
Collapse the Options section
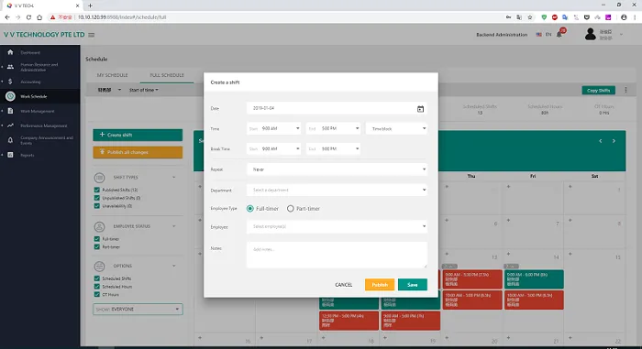(x=174, y=266)
